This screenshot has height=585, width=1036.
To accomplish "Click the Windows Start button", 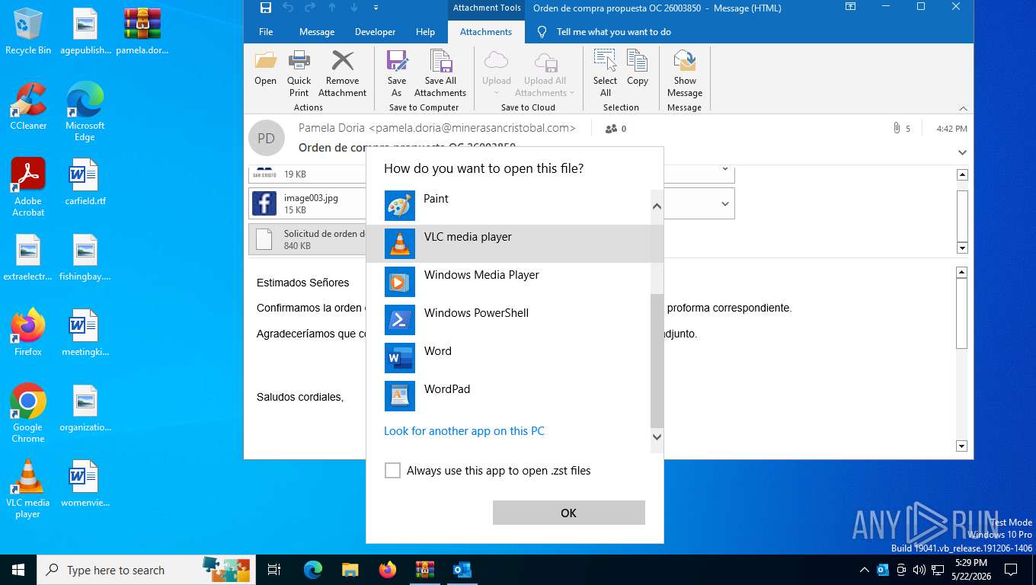I will pyautogui.click(x=18, y=570).
